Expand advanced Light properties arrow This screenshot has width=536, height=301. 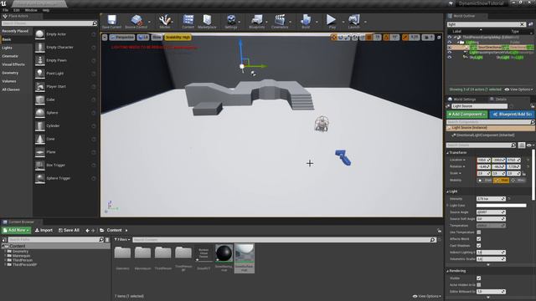point(488,264)
